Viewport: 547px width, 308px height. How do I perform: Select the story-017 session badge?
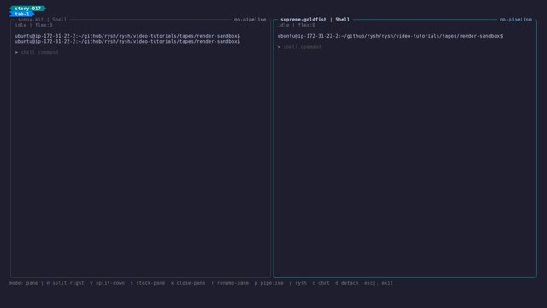[28, 9]
